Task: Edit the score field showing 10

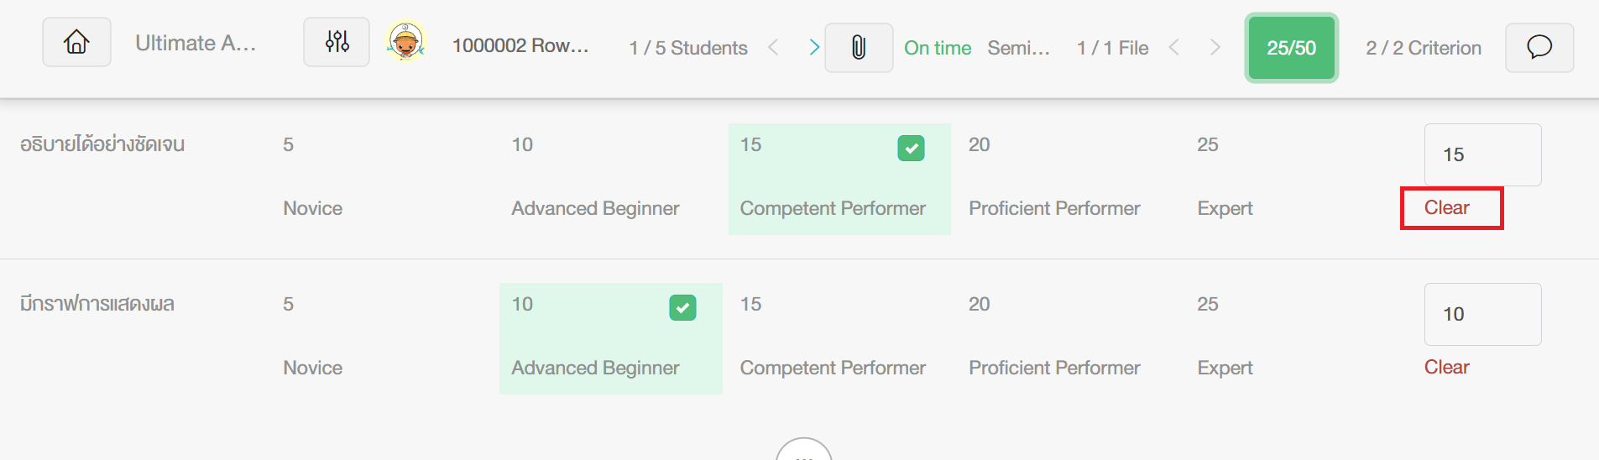Action: pyautogui.click(x=1482, y=314)
